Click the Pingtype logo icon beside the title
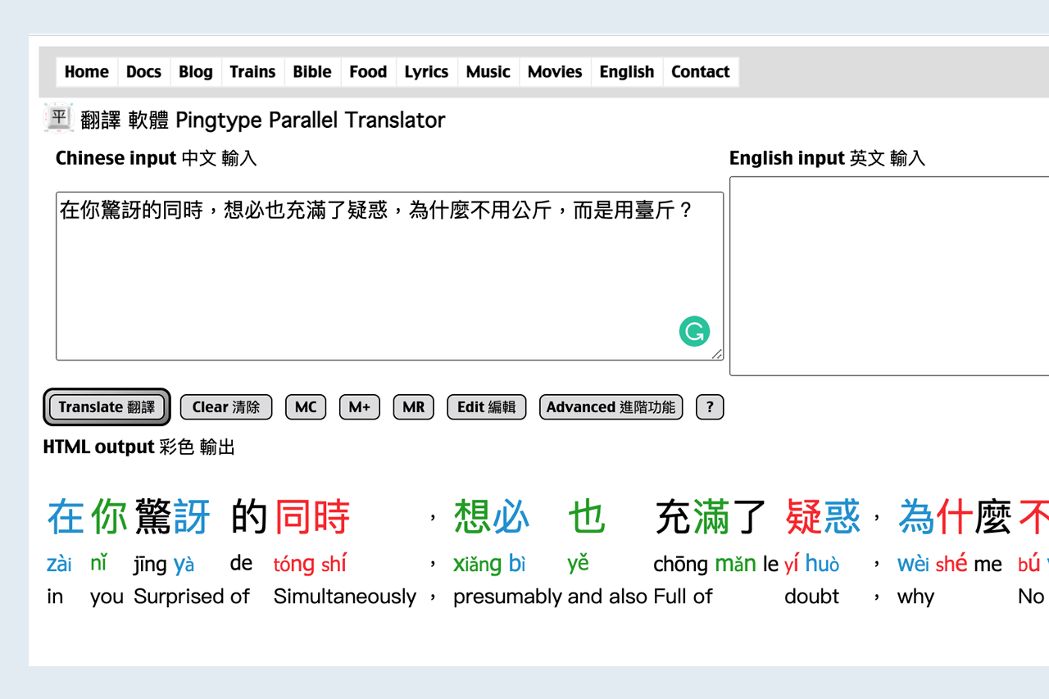This screenshot has height=699, width=1049. tap(58, 118)
